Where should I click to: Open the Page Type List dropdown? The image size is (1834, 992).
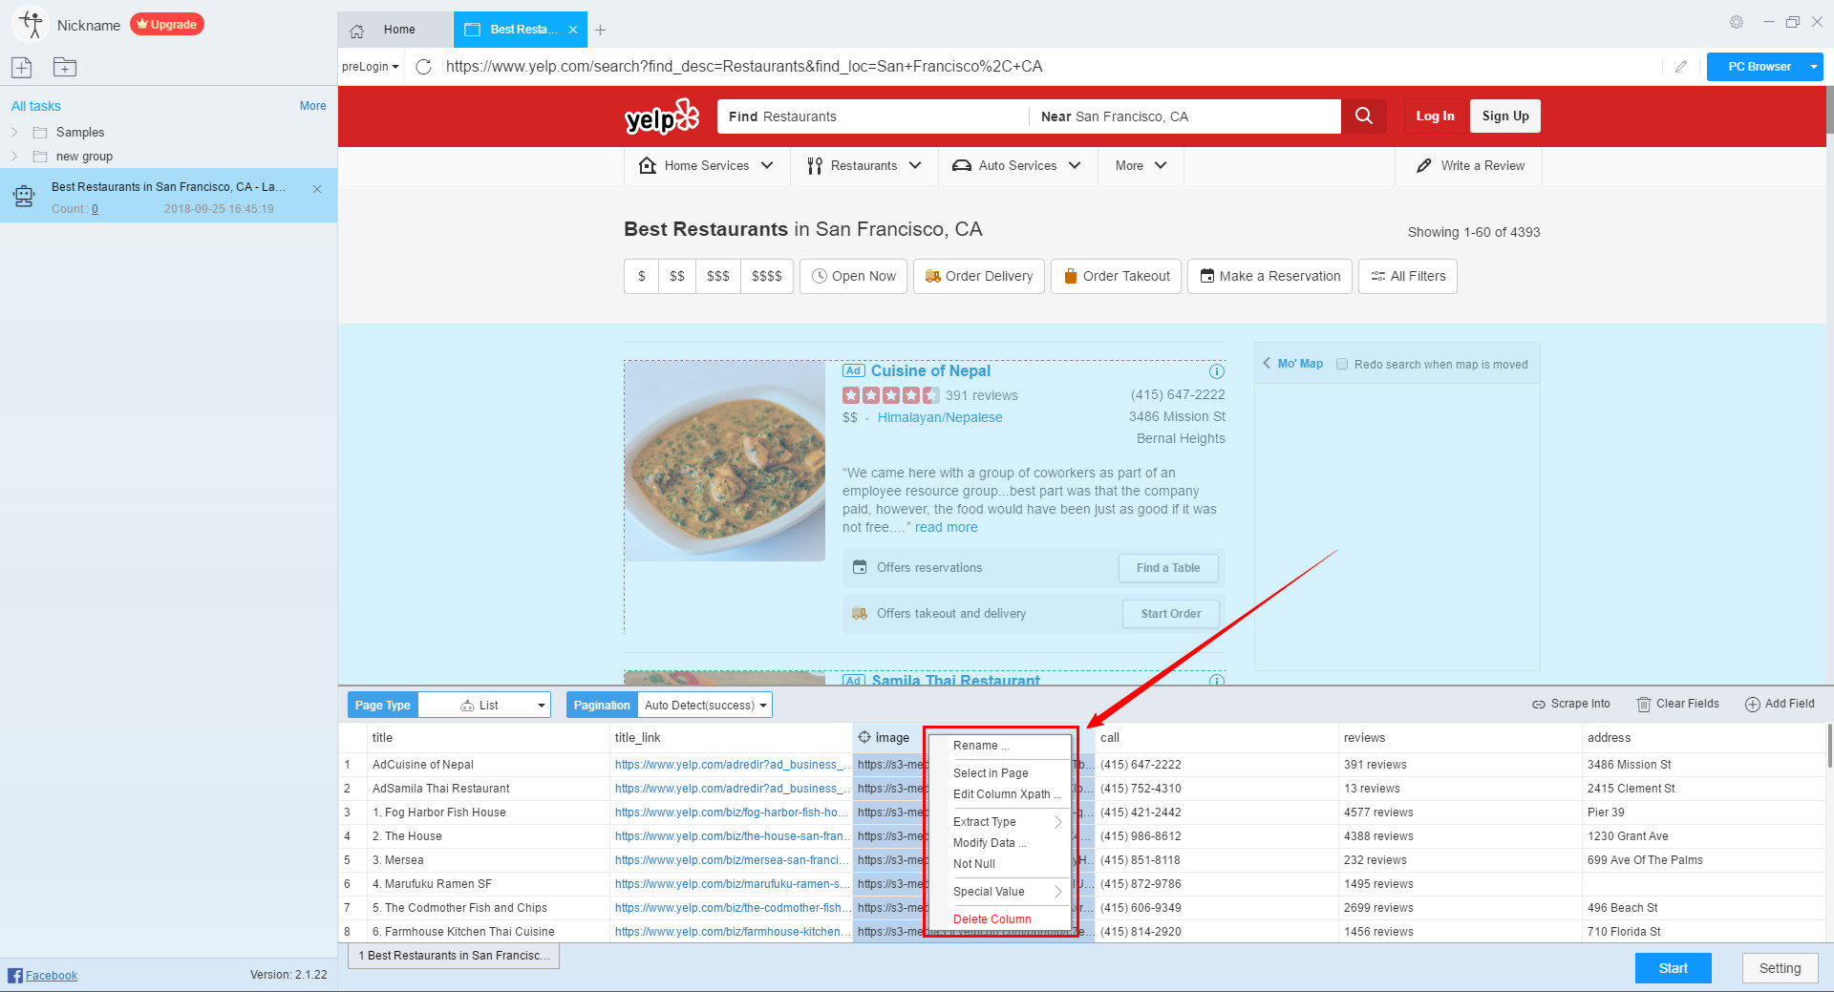tap(484, 706)
